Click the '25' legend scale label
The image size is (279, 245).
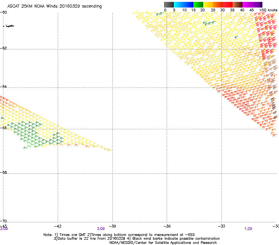point(213,10)
